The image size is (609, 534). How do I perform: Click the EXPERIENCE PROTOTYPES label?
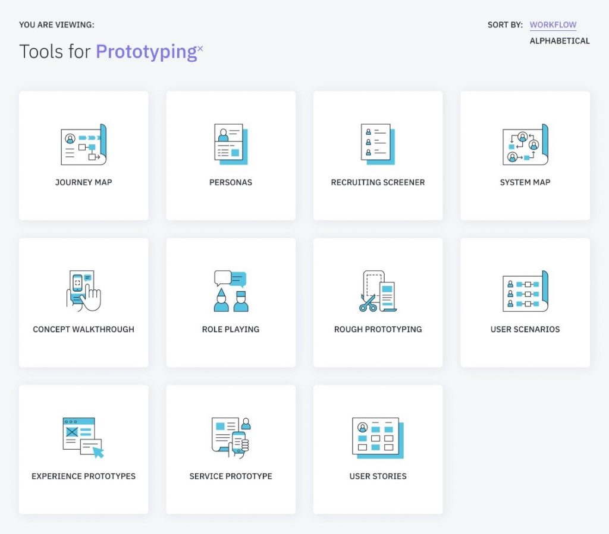[83, 476]
